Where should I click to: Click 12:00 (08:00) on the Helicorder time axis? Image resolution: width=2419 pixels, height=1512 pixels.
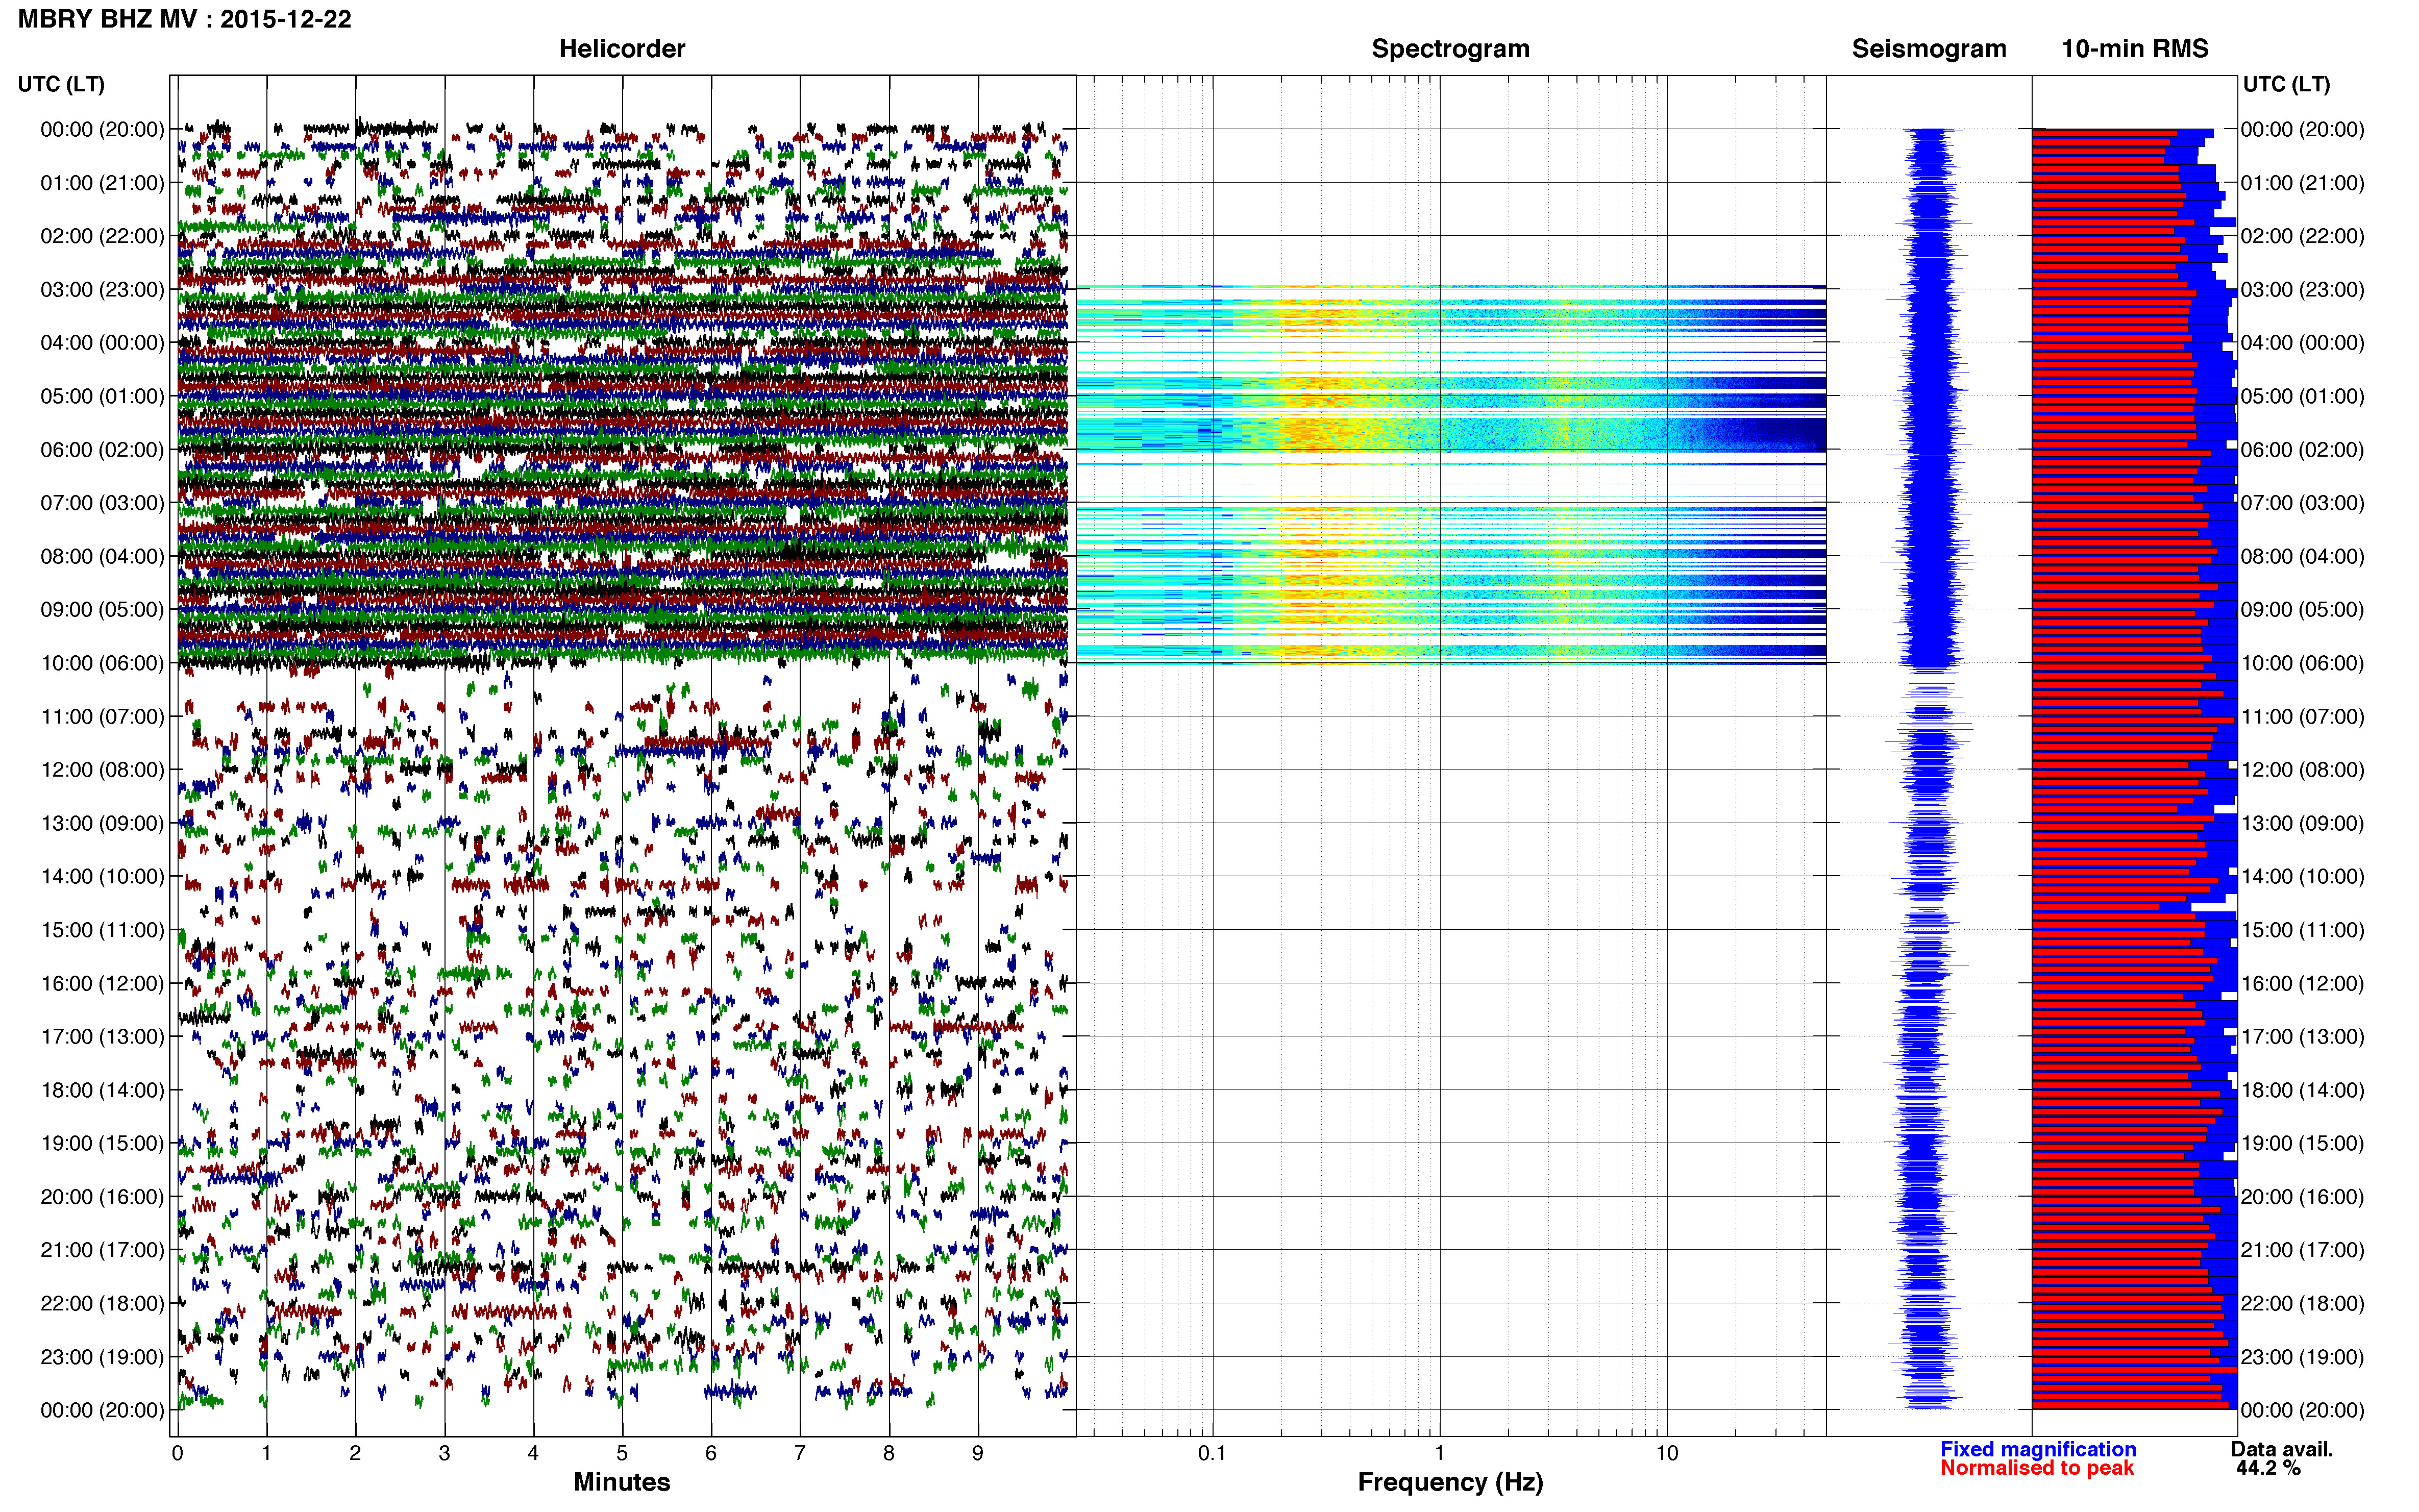pyautogui.click(x=102, y=770)
